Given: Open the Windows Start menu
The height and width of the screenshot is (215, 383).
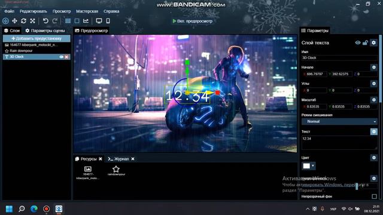Looking at the screenshot, I should coord(10,209).
